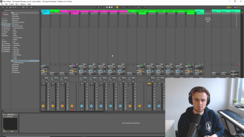This screenshot has height=137, width=244.
Task: Fold the Synth Bus group track
Action: [x=58, y=11]
